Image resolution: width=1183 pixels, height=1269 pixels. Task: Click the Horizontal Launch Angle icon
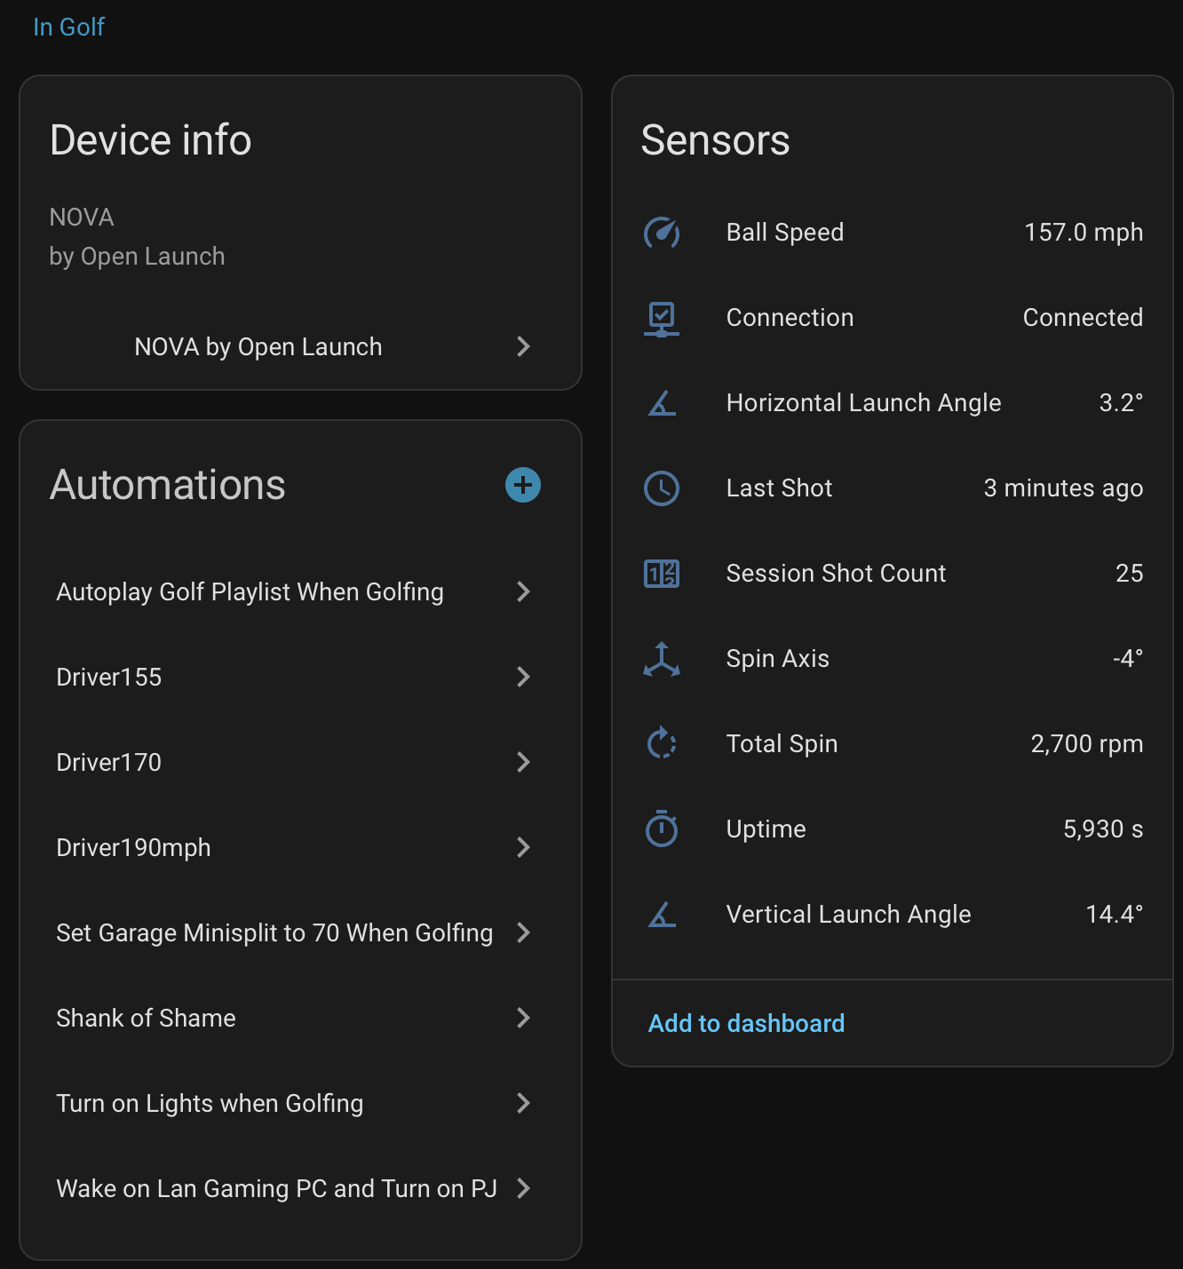[662, 403]
